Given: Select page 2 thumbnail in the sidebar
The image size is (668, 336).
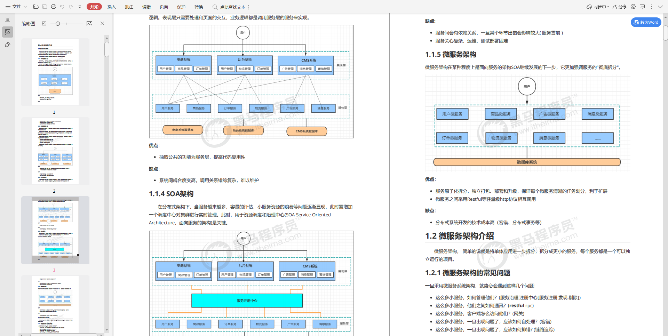Looking at the screenshot, I should coord(55,151).
